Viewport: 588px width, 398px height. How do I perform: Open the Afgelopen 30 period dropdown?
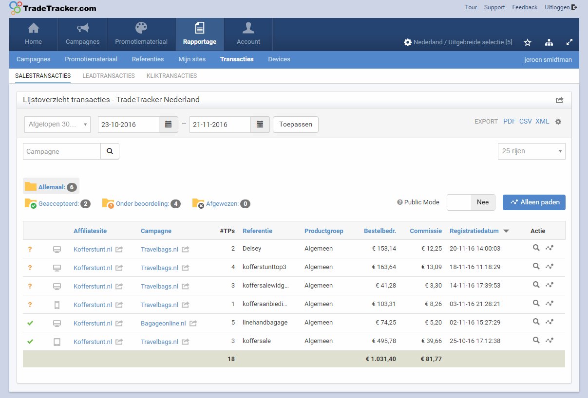(x=57, y=125)
